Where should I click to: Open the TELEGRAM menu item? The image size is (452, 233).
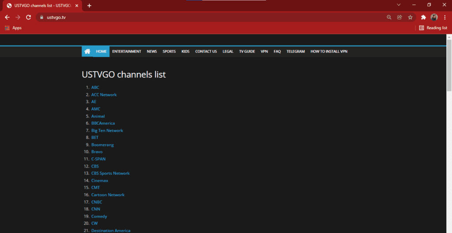pyautogui.click(x=295, y=51)
